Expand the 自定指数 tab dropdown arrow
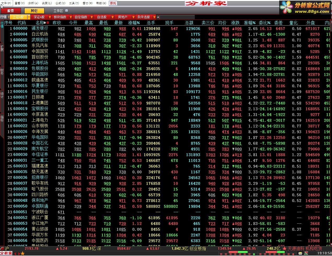Viewport: 332px width, 256px height. [92, 17]
